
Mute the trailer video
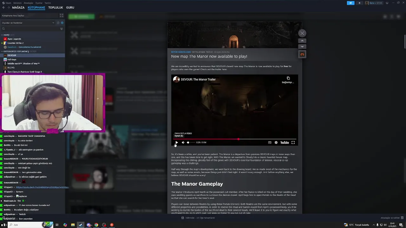point(183,142)
